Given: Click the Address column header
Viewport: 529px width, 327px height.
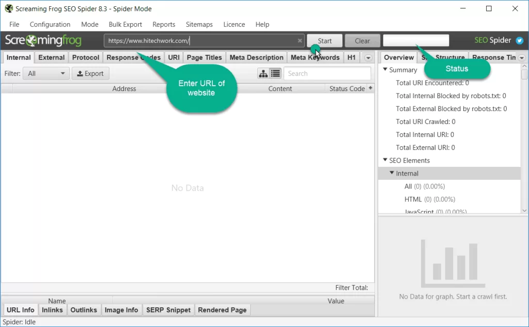Looking at the screenshot, I should (124, 88).
